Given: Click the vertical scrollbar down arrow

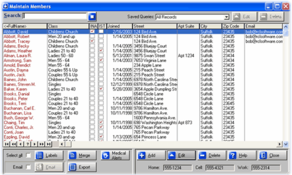Looking at the screenshot, I should pos(286,144).
